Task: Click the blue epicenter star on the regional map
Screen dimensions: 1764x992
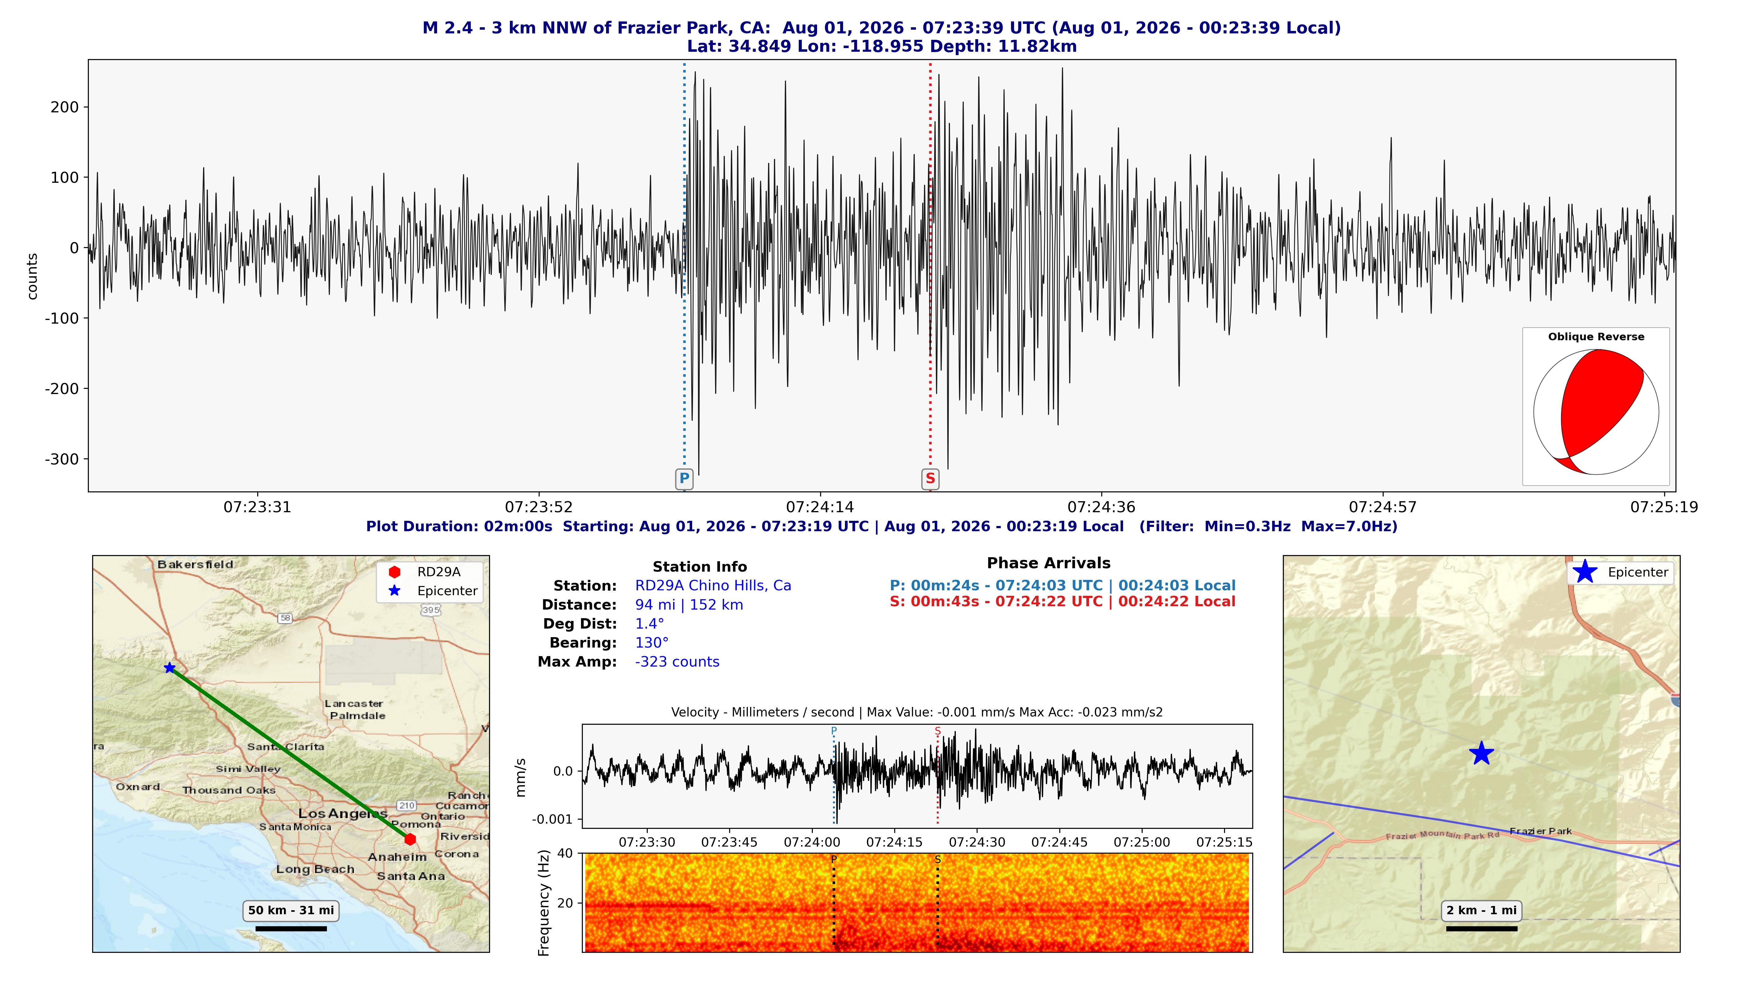Action: (x=170, y=667)
